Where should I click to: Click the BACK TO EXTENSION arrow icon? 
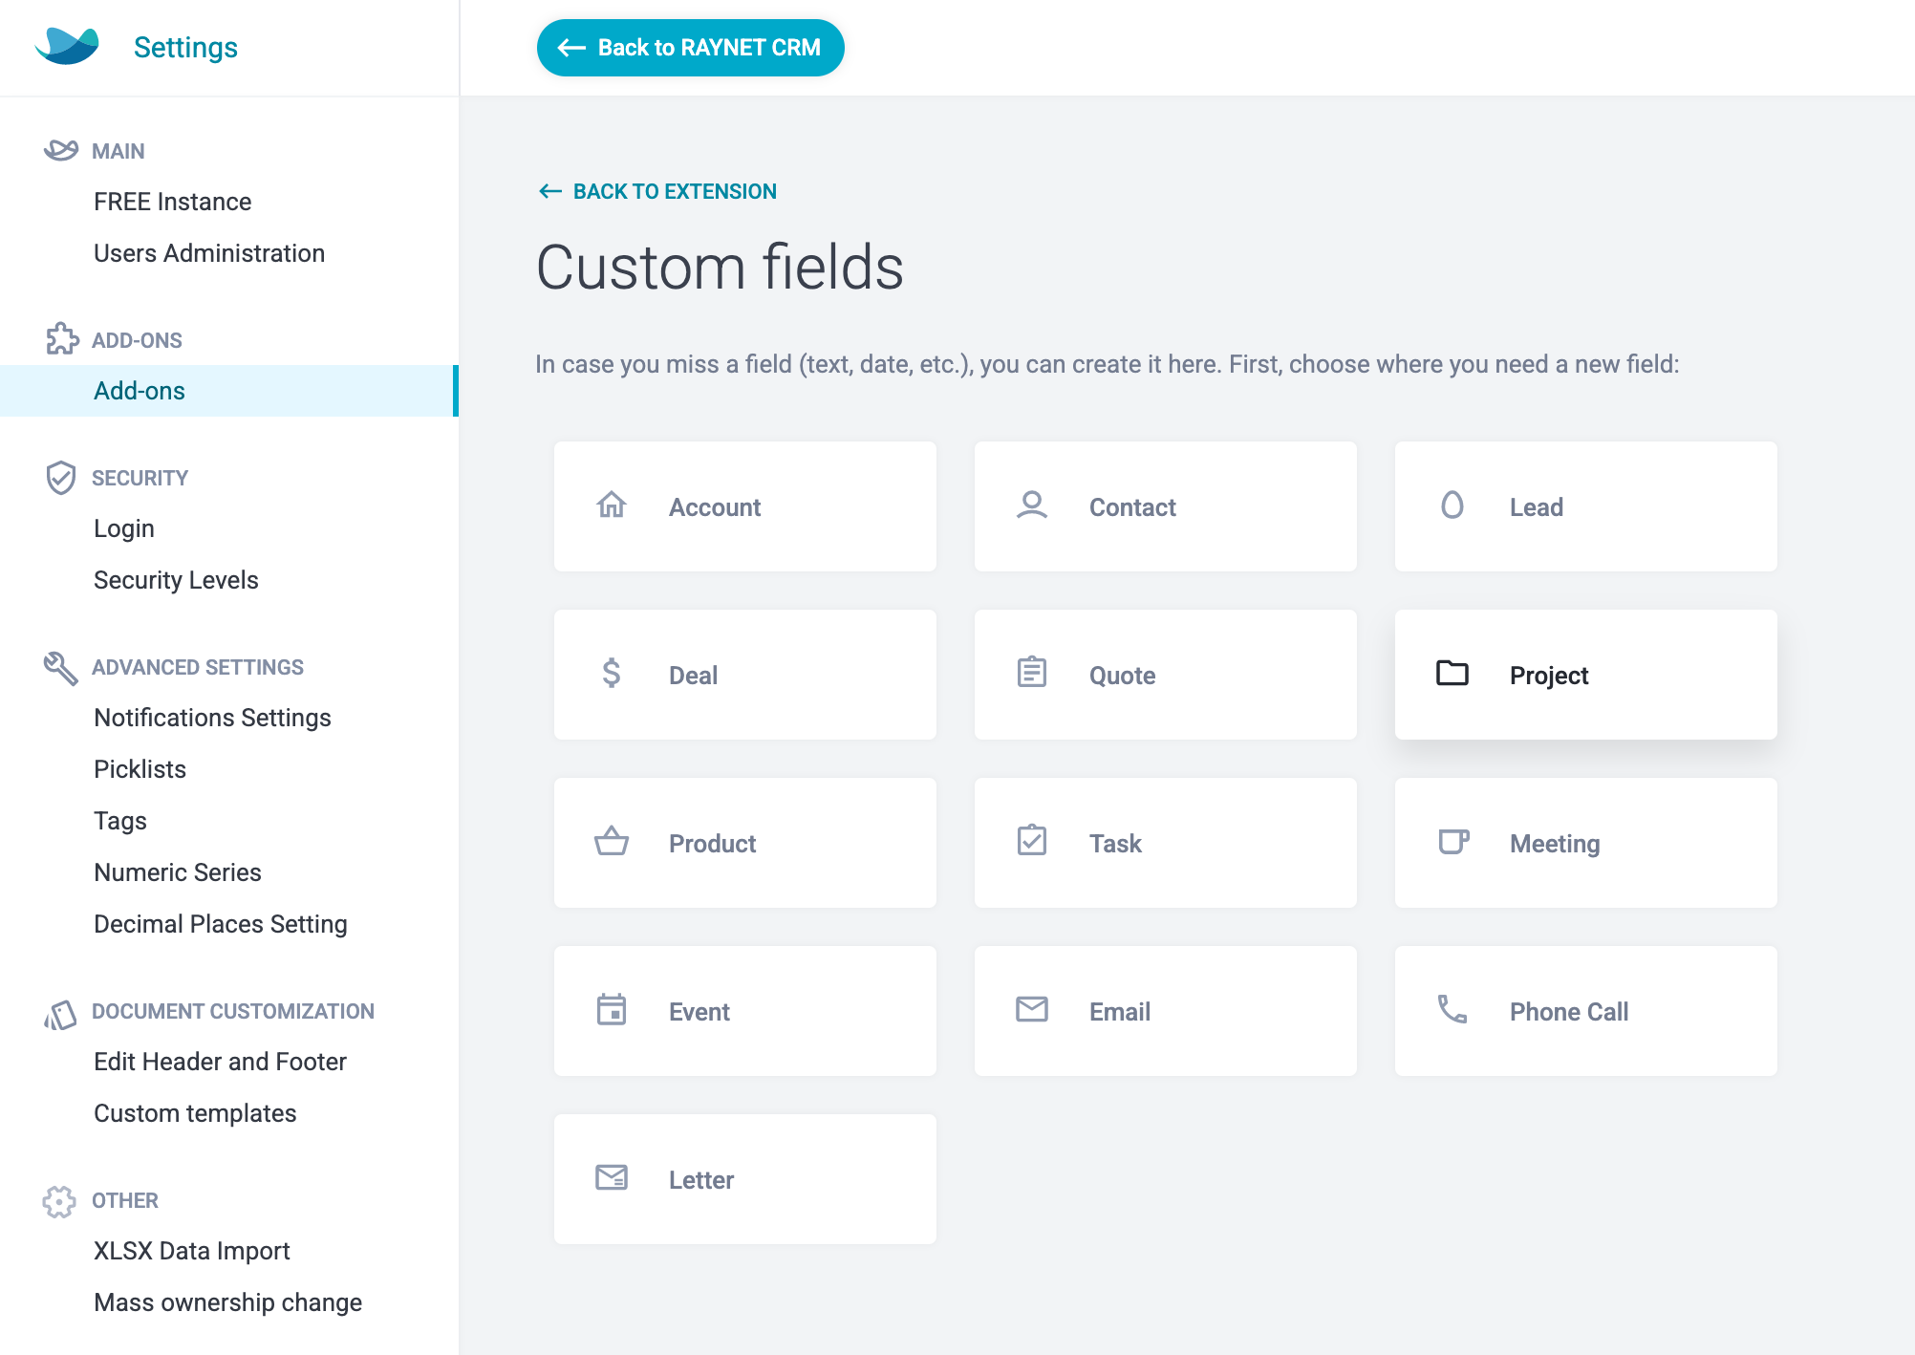tap(550, 191)
